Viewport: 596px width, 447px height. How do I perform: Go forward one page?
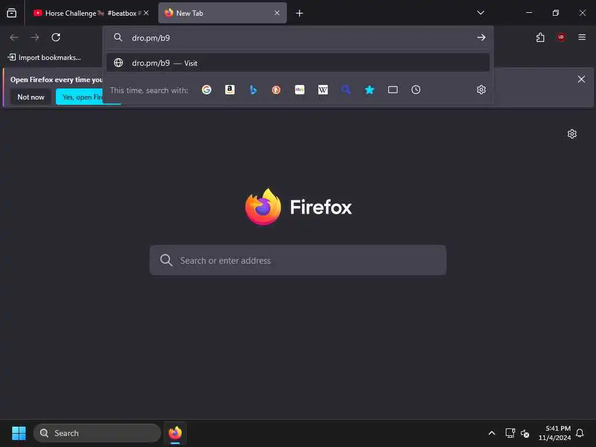click(35, 37)
